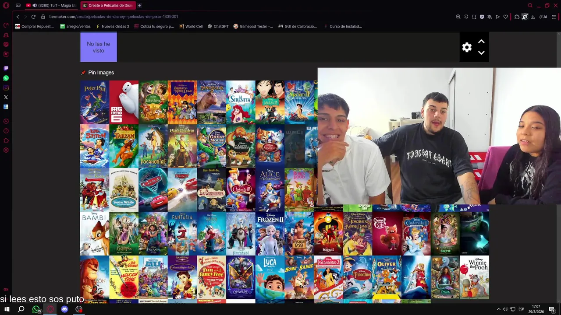Open the ChatGPT bookmark
Image resolution: width=561 pixels, height=315 pixels.
(218, 26)
